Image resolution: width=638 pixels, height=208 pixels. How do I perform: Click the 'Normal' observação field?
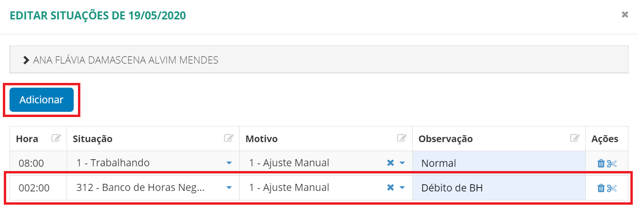click(498, 163)
